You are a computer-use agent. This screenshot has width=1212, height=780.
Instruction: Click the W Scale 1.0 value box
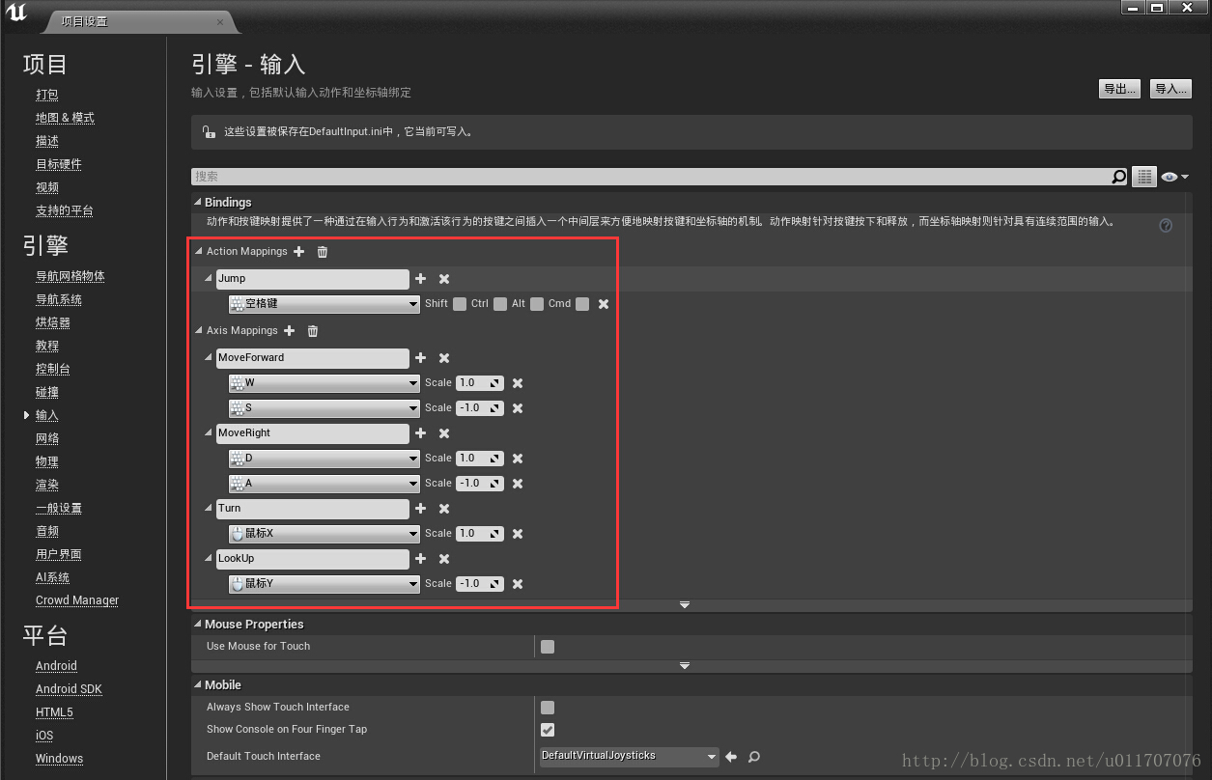[480, 383]
